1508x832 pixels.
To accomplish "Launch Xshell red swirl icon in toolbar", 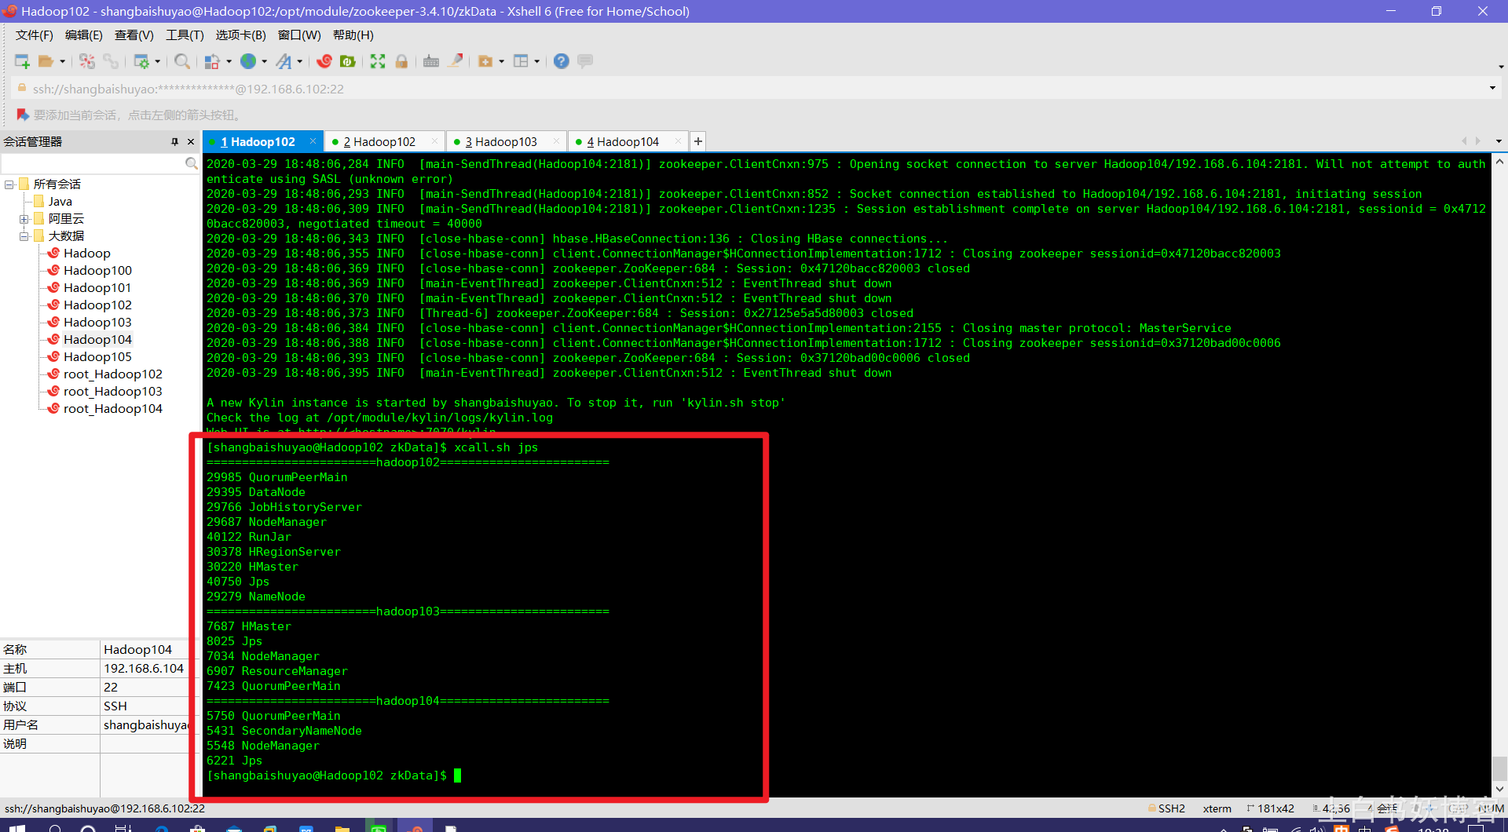I will coord(324,61).
